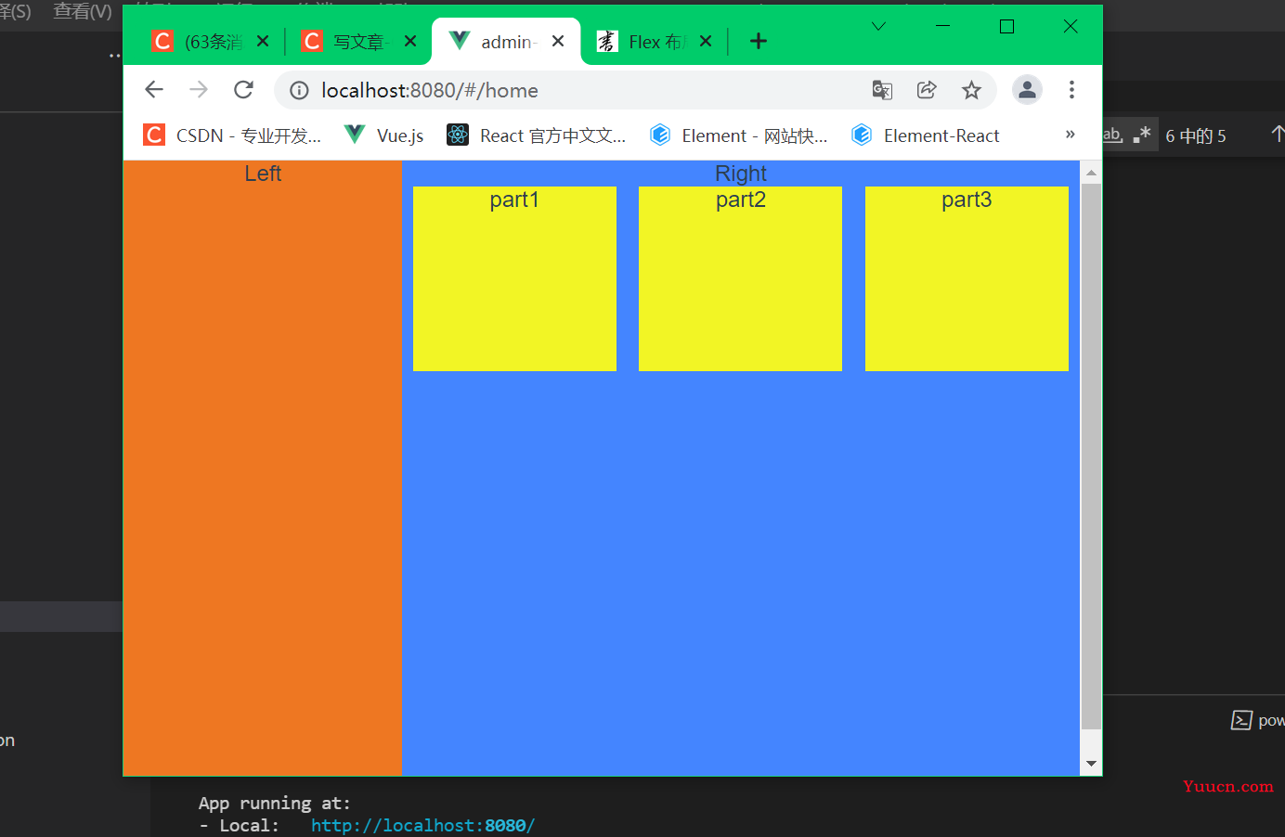This screenshot has height=837, width=1285.
Task: Click the yellow part1 box
Action: click(x=514, y=278)
